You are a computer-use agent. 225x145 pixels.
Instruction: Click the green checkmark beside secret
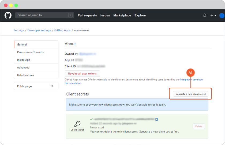pos(91,119)
